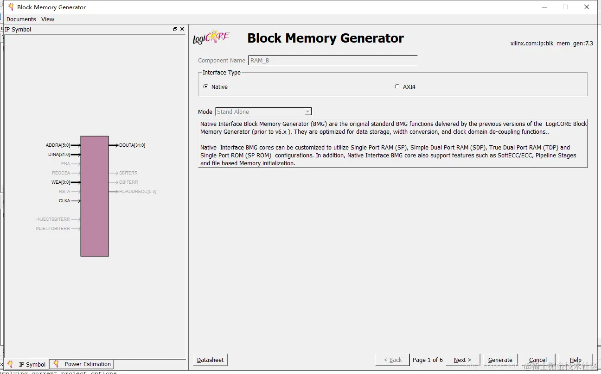Click the DOUTA[31:0] output port label
Screen dimensions: 601x374
(132, 145)
